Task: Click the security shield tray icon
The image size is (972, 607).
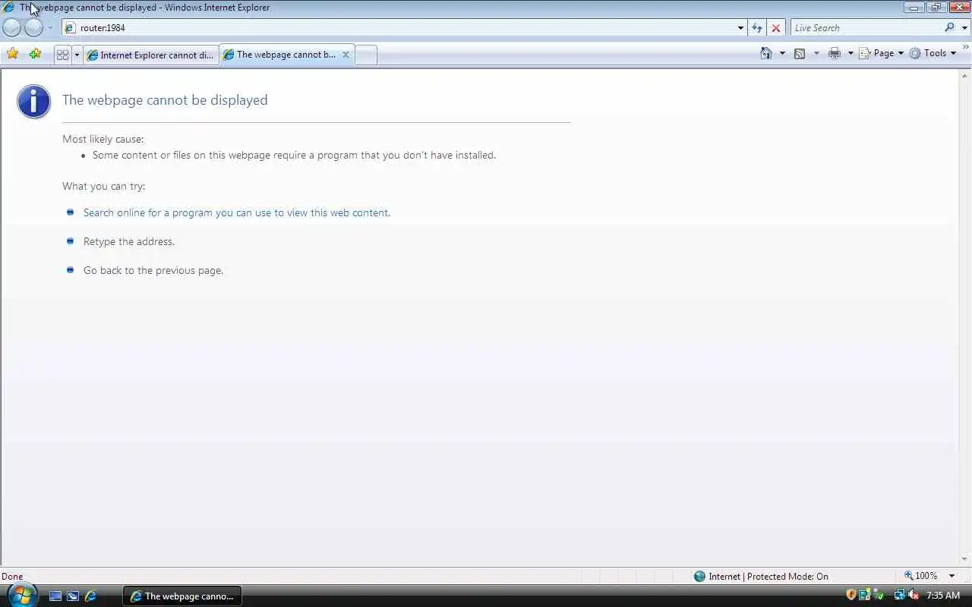Action: pos(851,595)
